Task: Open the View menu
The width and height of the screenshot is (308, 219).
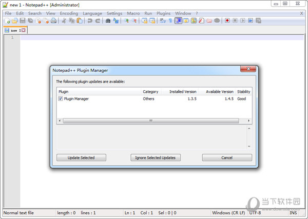Action: tap(51, 13)
